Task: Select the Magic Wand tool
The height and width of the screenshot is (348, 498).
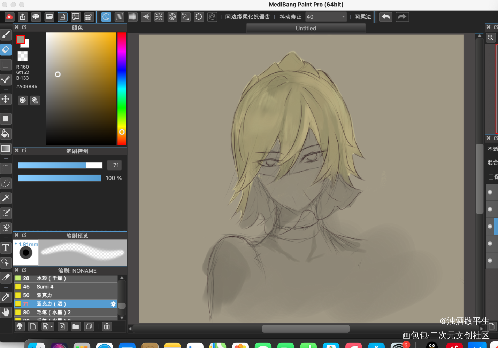Action: (x=6, y=198)
